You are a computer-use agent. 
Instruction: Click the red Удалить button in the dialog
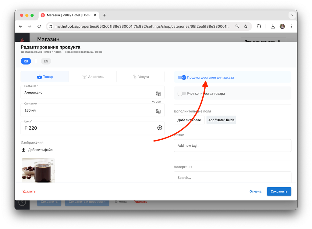(x=29, y=191)
